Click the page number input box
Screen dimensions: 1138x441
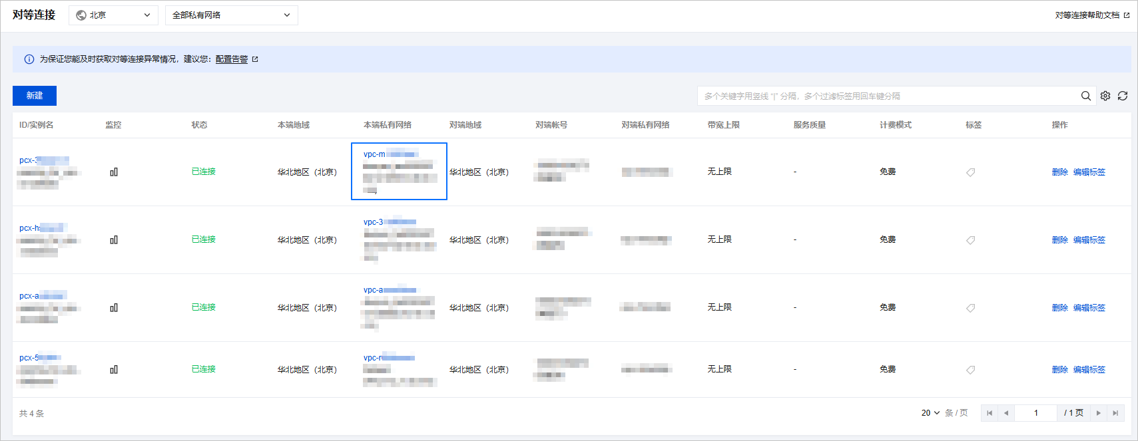point(1036,413)
